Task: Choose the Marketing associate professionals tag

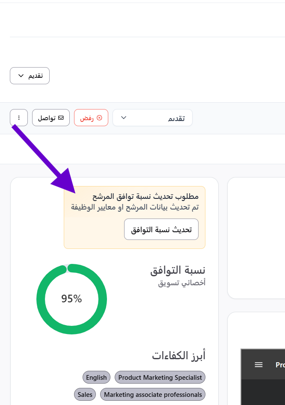Action: pos(153,394)
